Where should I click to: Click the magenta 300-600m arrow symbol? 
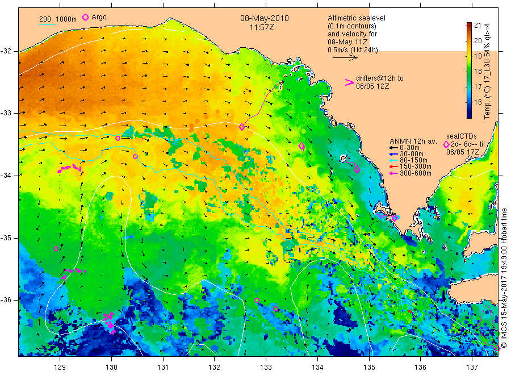pos(393,173)
